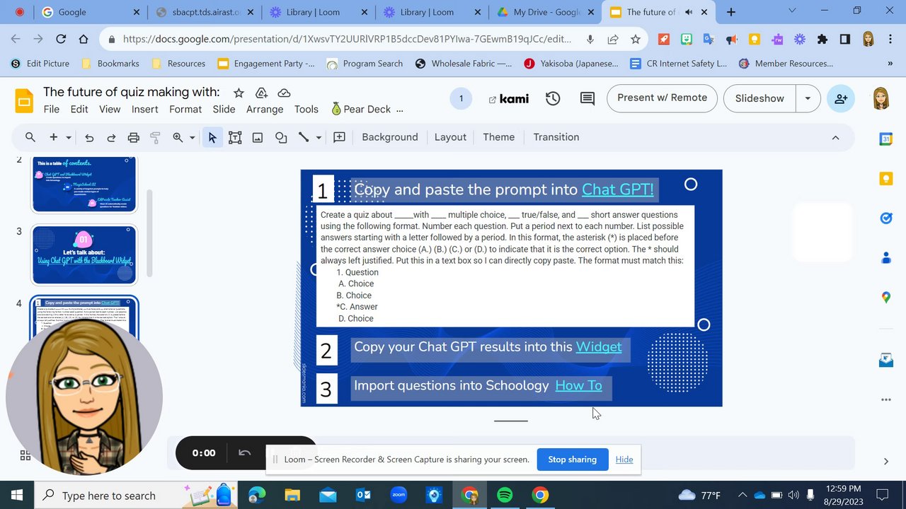
Task: Click the move to Drive folder icon
Action: [261, 93]
